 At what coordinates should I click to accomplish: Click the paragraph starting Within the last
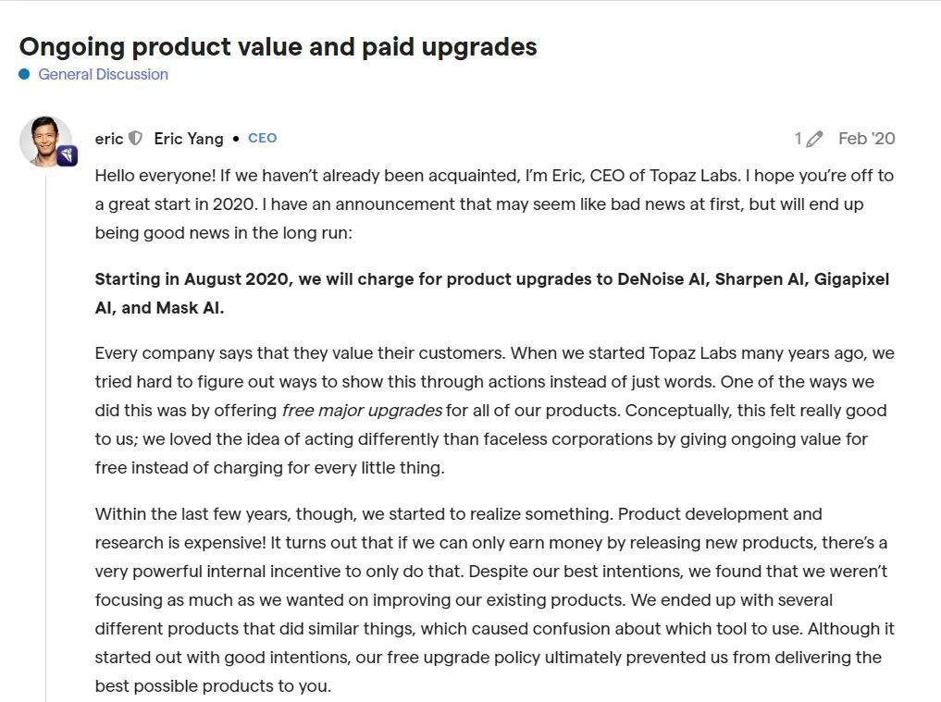494,599
